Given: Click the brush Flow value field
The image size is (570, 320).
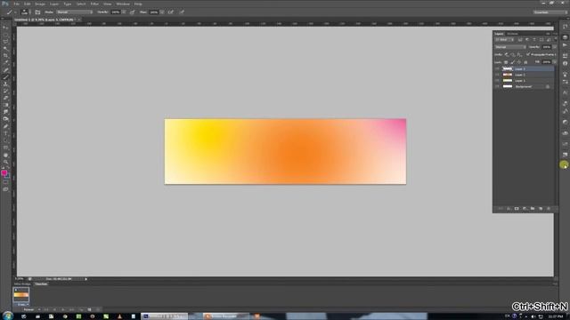Looking at the screenshot, I should [154, 12].
